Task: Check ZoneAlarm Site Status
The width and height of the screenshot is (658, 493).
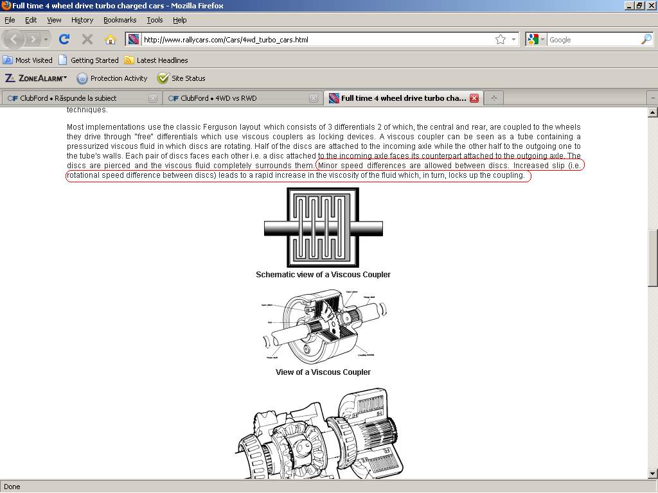Action: click(x=181, y=78)
